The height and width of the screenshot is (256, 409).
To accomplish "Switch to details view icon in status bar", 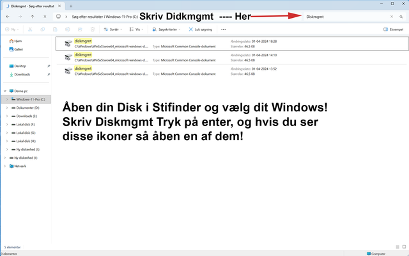I will tap(397, 247).
